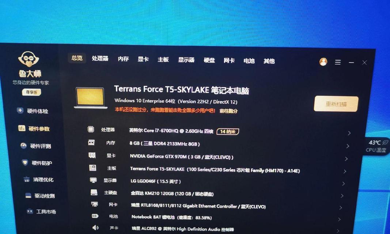Screen dimensions: 390x234
Task: Open 驱动检测 in the sidebar
Action: pyautogui.click(x=45, y=196)
